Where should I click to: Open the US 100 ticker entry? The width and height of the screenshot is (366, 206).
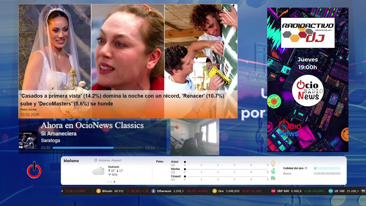(x=344, y=191)
